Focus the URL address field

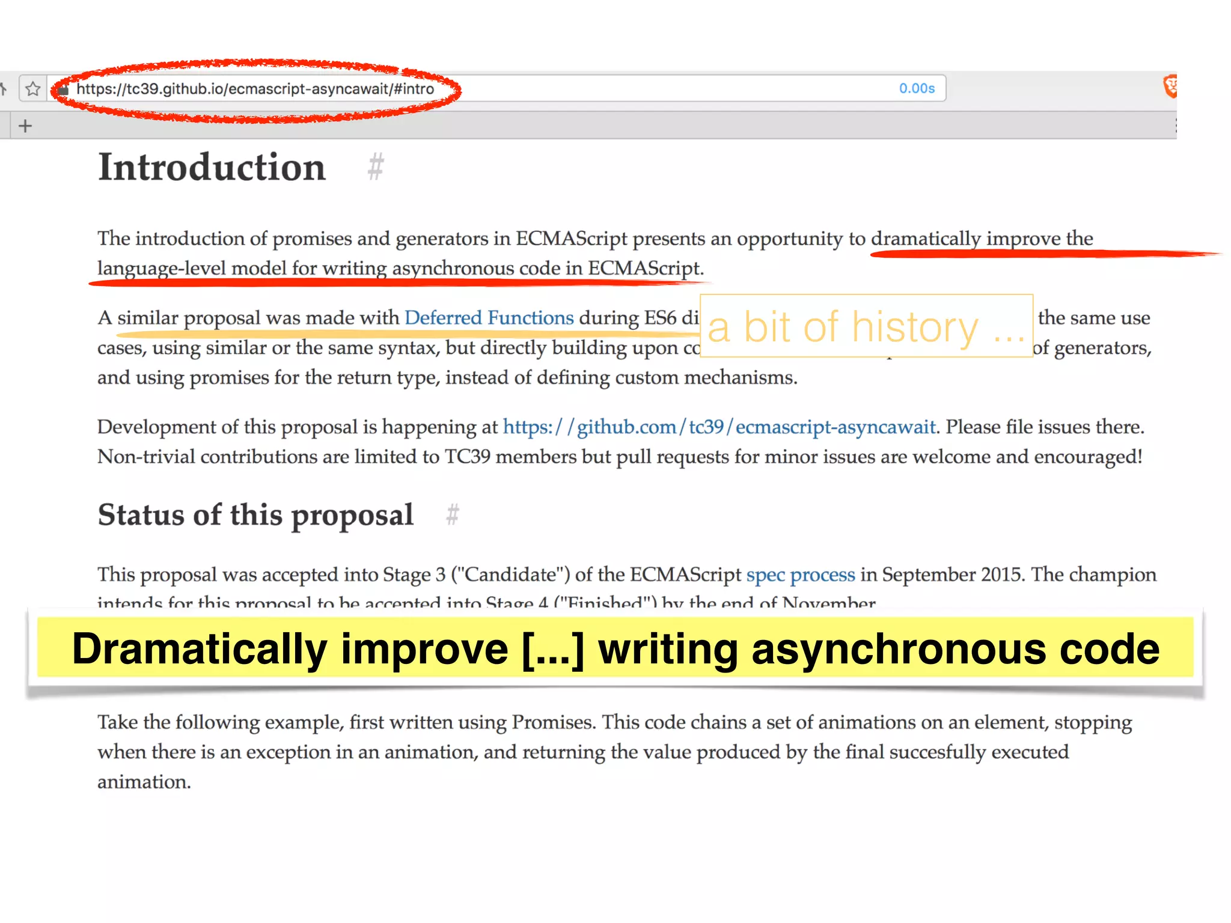(496, 88)
